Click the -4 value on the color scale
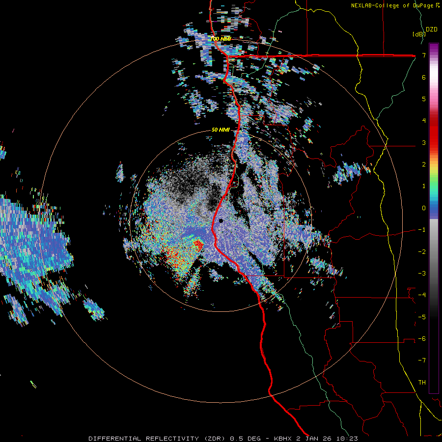The image size is (442, 442). (422, 295)
